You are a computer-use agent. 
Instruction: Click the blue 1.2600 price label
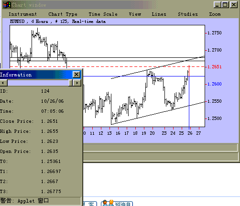tap(215, 84)
